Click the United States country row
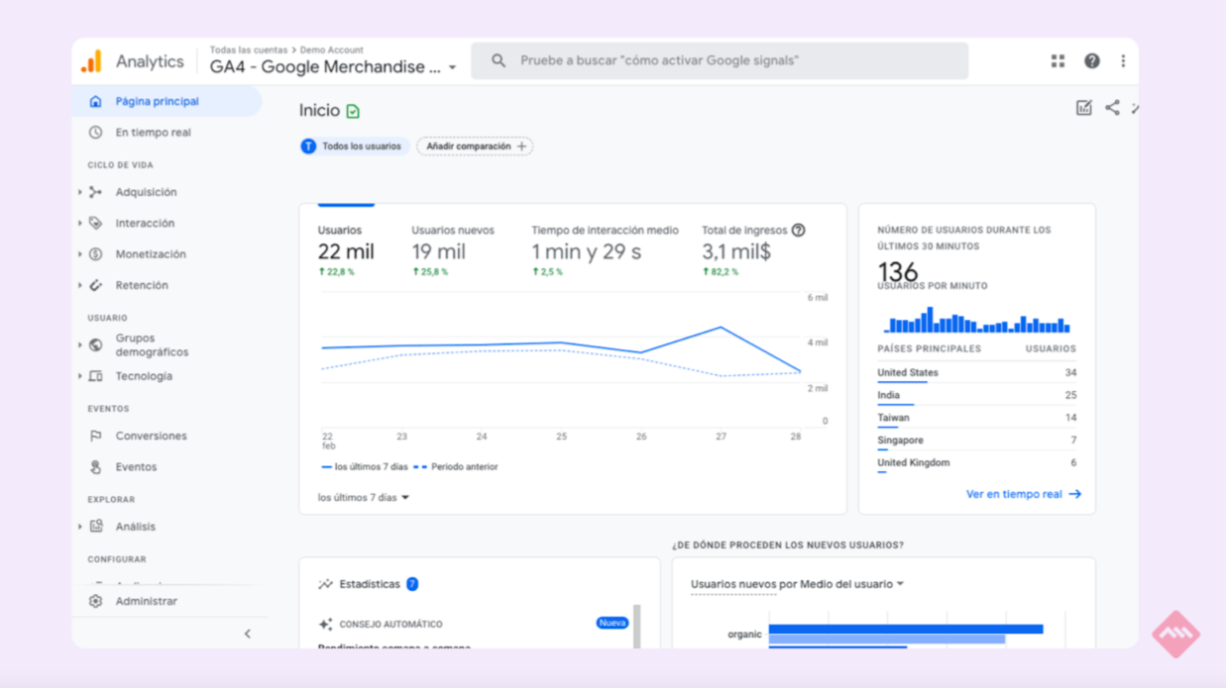Screen dimensions: 1226x688 pyautogui.click(x=976, y=373)
